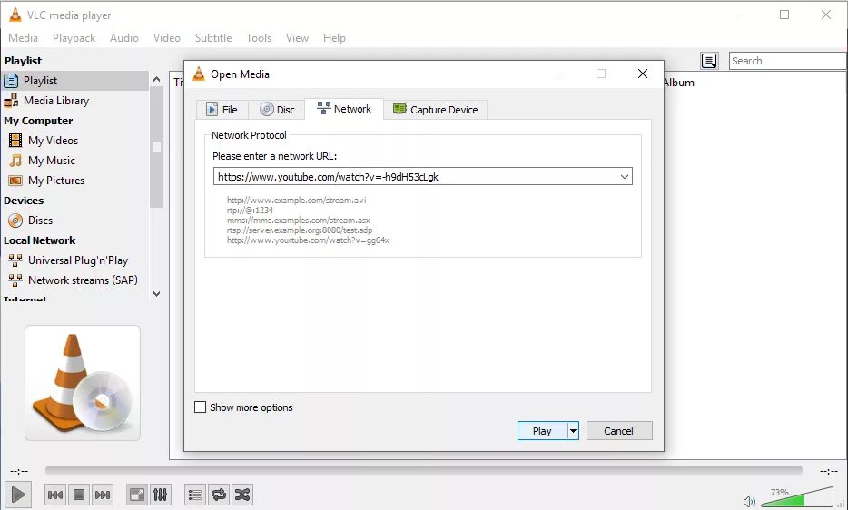The width and height of the screenshot is (848, 510).
Task: Toggle loop repeat mode
Action: click(219, 495)
